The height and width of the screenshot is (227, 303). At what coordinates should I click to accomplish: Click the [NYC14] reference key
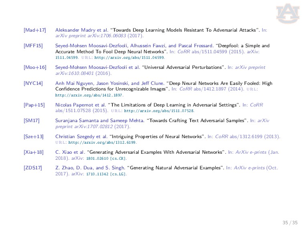(x=33, y=83)
